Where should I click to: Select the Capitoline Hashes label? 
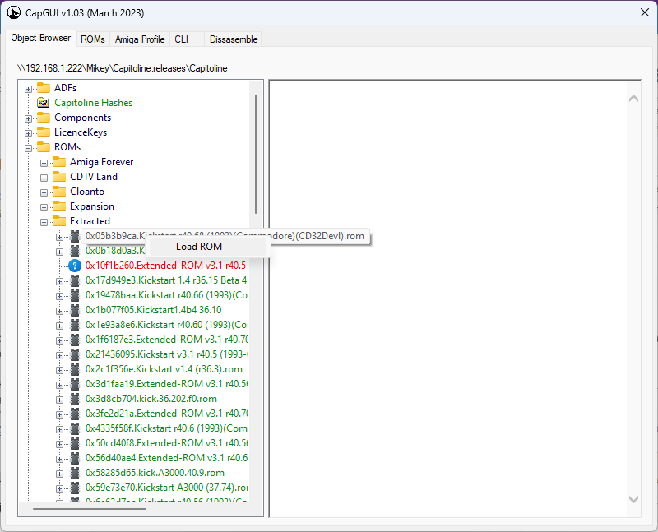[x=93, y=103]
